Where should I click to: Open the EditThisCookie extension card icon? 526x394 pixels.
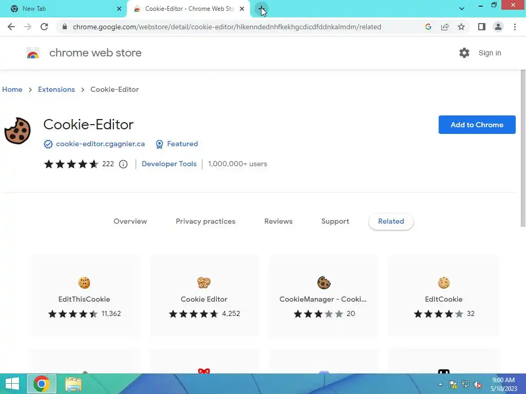[x=84, y=283]
